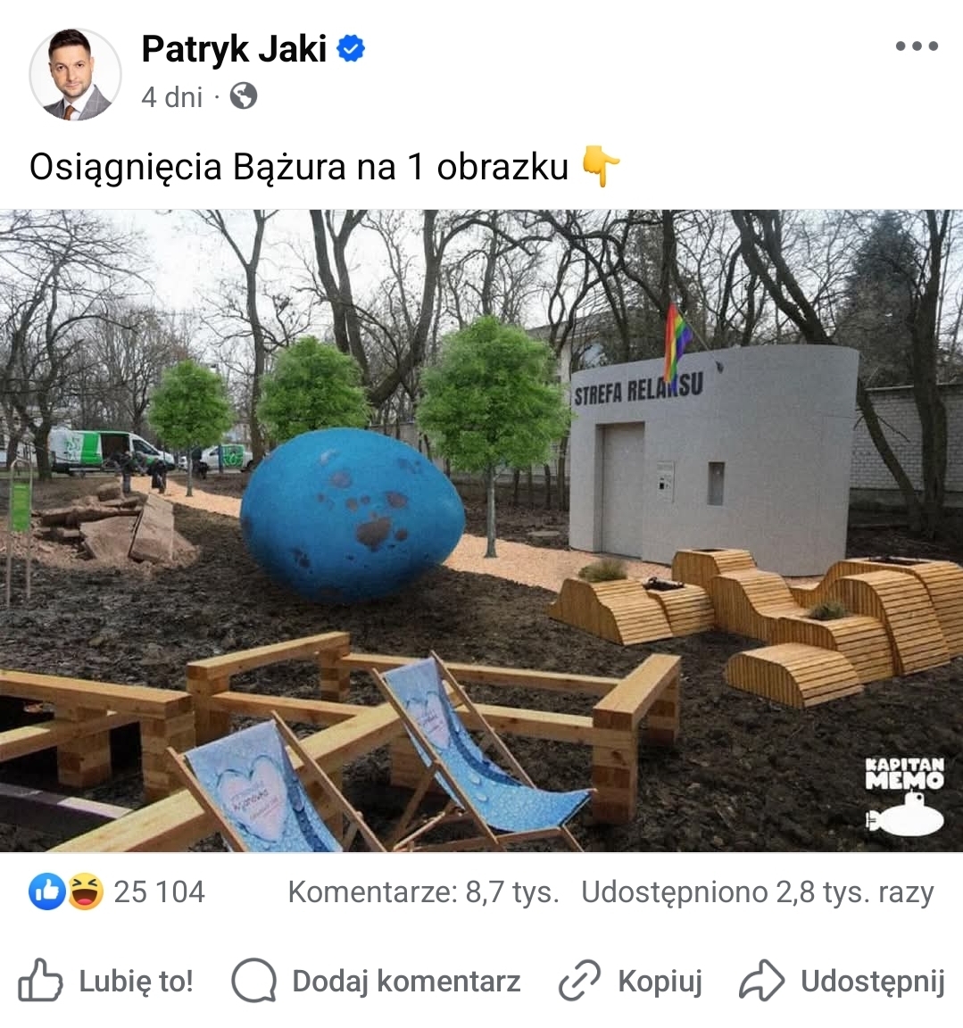View the 25 104 reactions list

(x=159, y=891)
